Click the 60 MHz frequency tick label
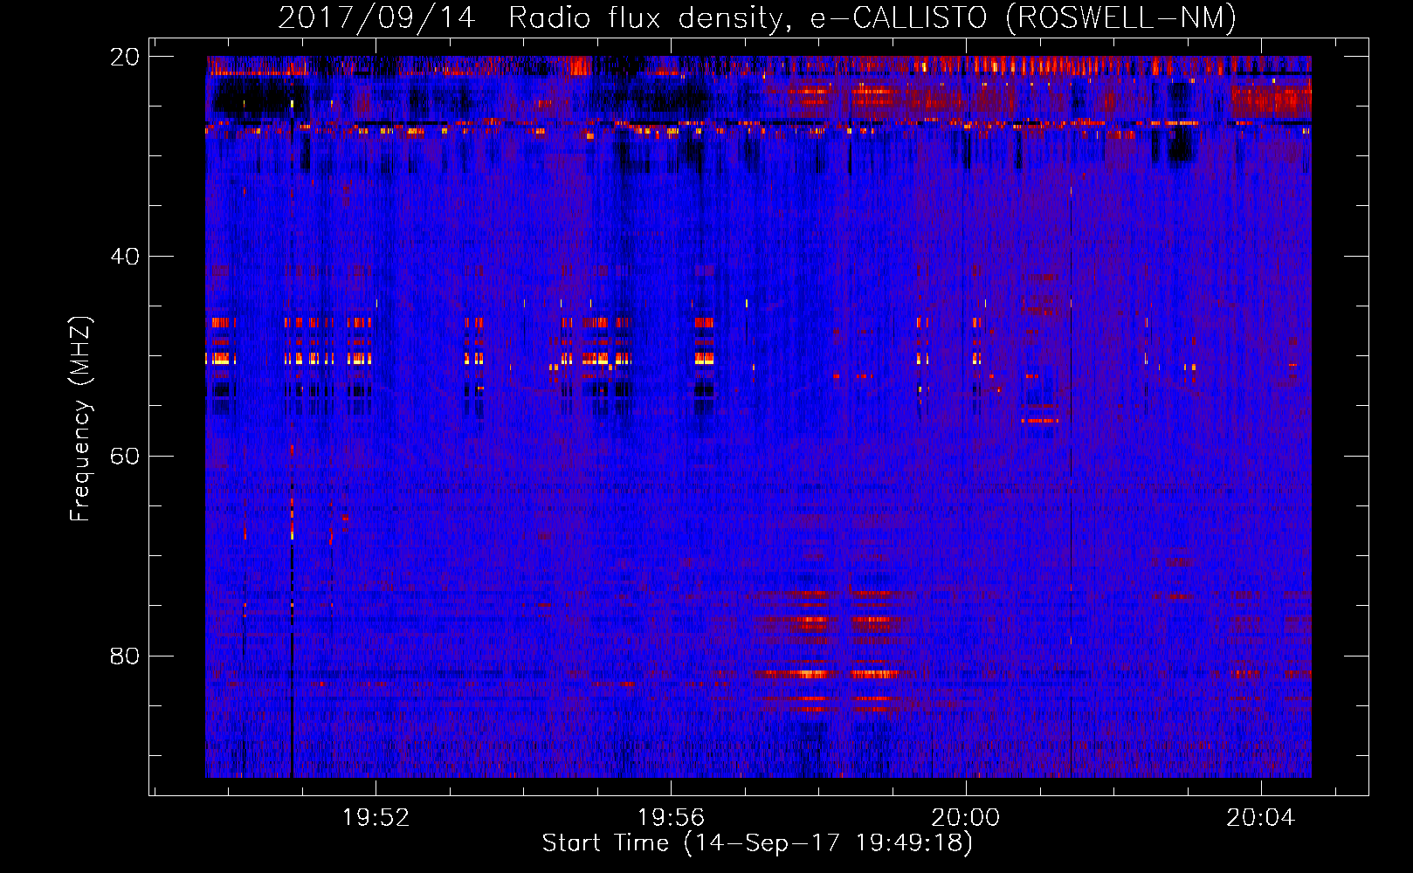 coord(125,457)
